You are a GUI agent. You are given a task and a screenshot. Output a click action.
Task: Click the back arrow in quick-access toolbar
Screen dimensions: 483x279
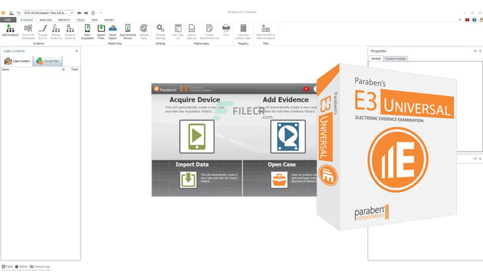coord(79,13)
